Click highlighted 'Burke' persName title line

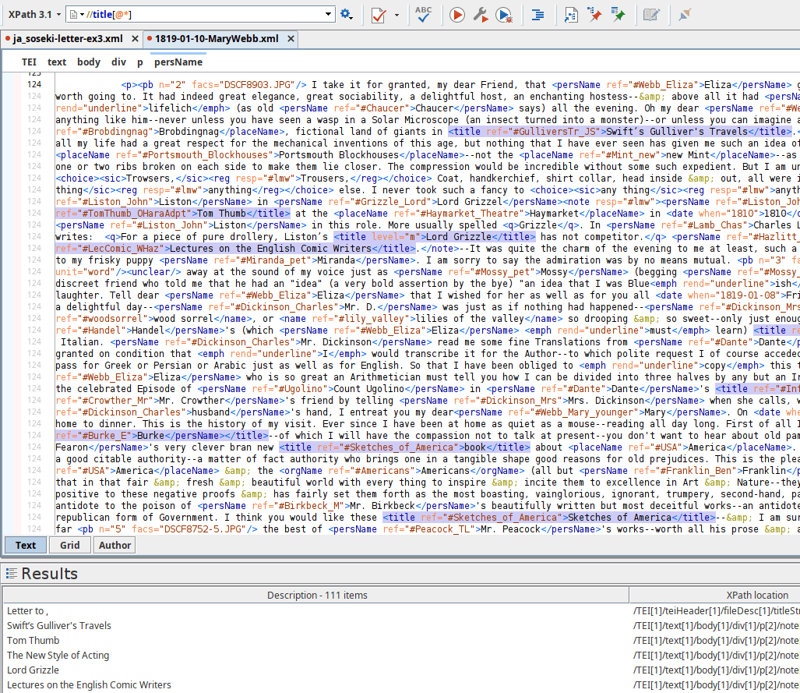pyautogui.click(x=162, y=435)
